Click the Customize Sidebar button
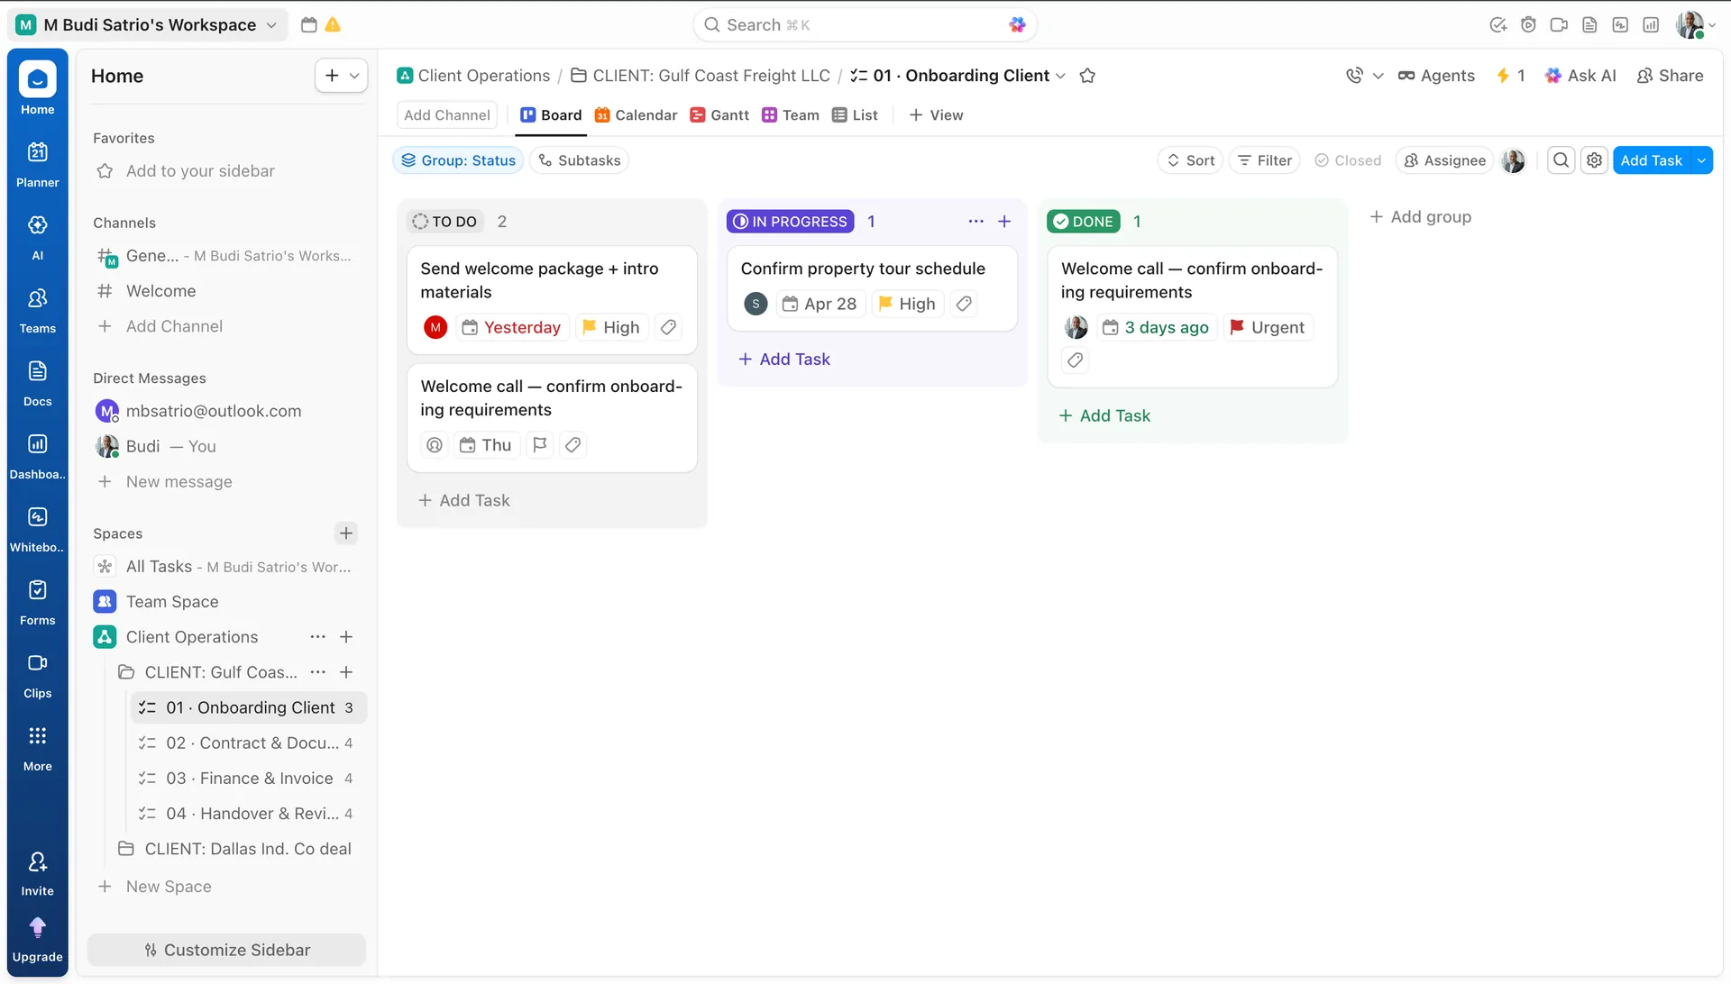 click(x=226, y=949)
